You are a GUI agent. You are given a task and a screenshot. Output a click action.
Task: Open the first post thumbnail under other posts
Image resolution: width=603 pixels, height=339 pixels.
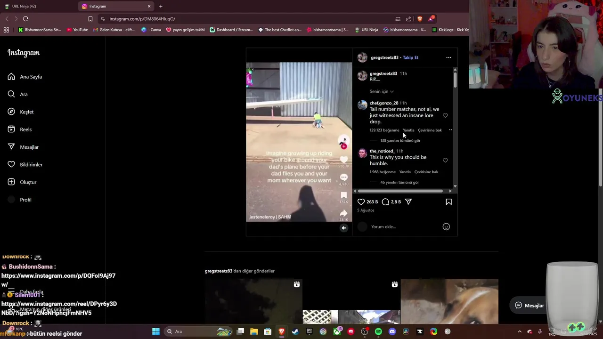(253, 301)
